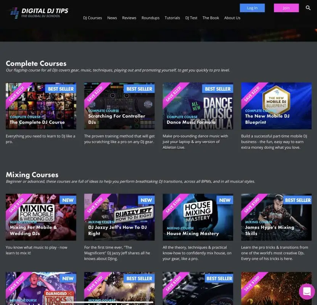Open The Book menu item
Image resolution: width=317 pixels, height=305 pixels.
211,18
